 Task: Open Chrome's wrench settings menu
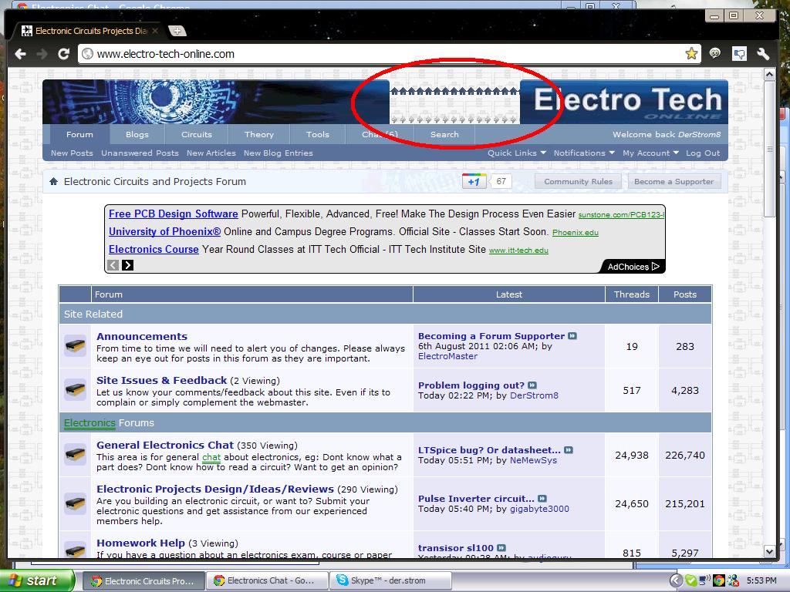point(763,53)
